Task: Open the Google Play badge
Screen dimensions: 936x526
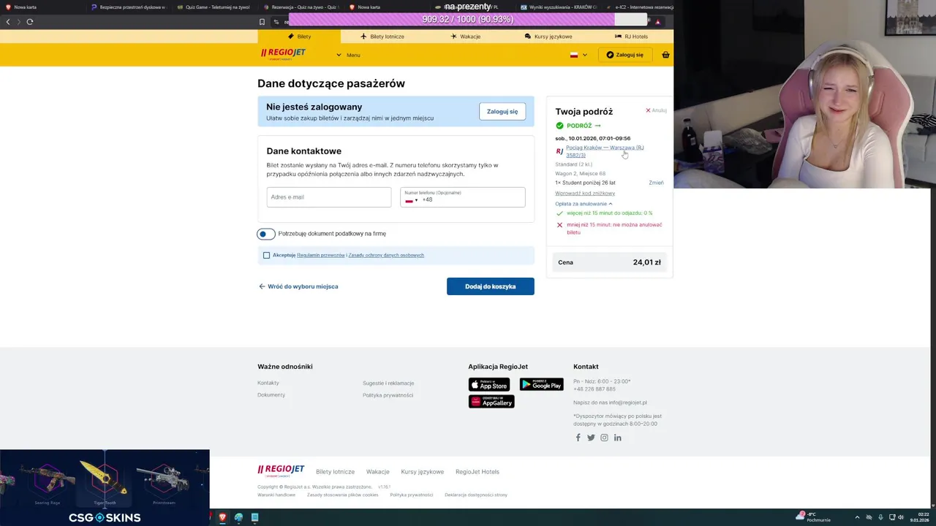Action: point(541,384)
